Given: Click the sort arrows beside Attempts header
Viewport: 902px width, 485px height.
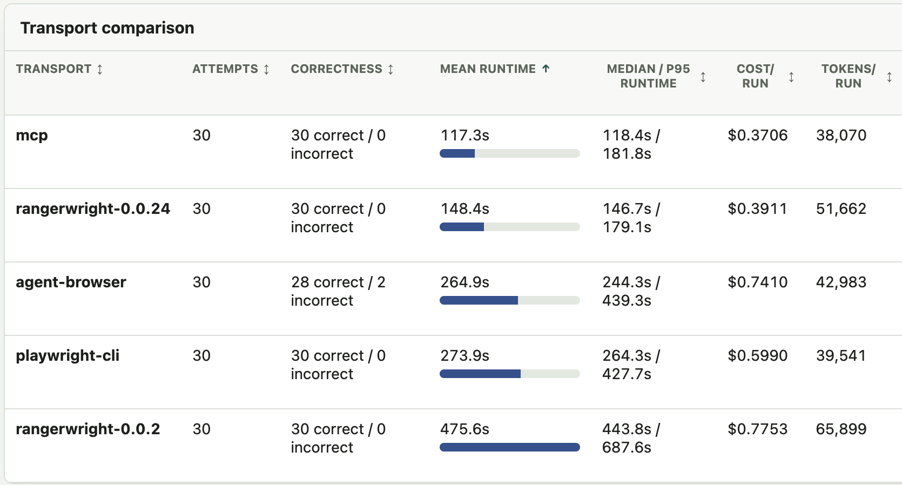Looking at the screenshot, I should point(266,69).
